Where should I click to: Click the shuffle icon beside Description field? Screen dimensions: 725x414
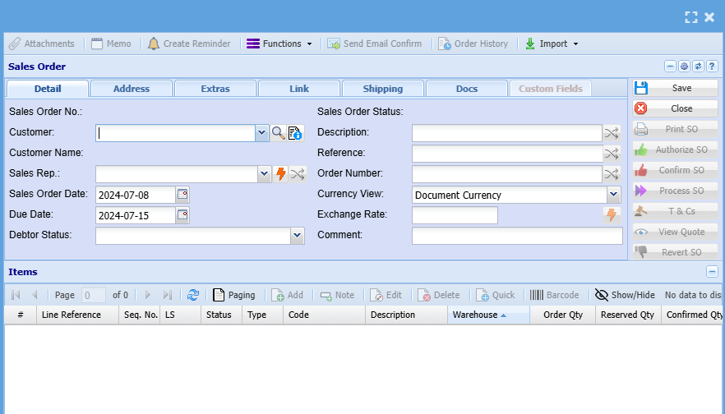click(612, 133)
